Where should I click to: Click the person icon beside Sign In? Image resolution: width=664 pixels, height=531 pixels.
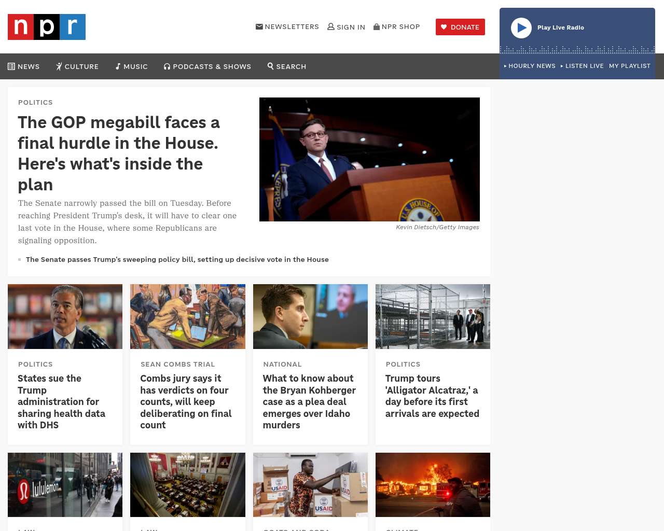coord(331,26)
